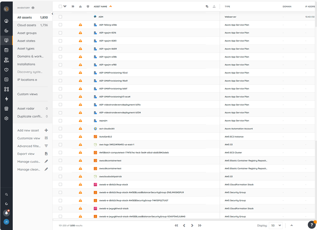Tick the checkbox for awseb-e-jwyugkhwcd-stack row
This screenshot has width=317, height=230.
pos(60,208)
